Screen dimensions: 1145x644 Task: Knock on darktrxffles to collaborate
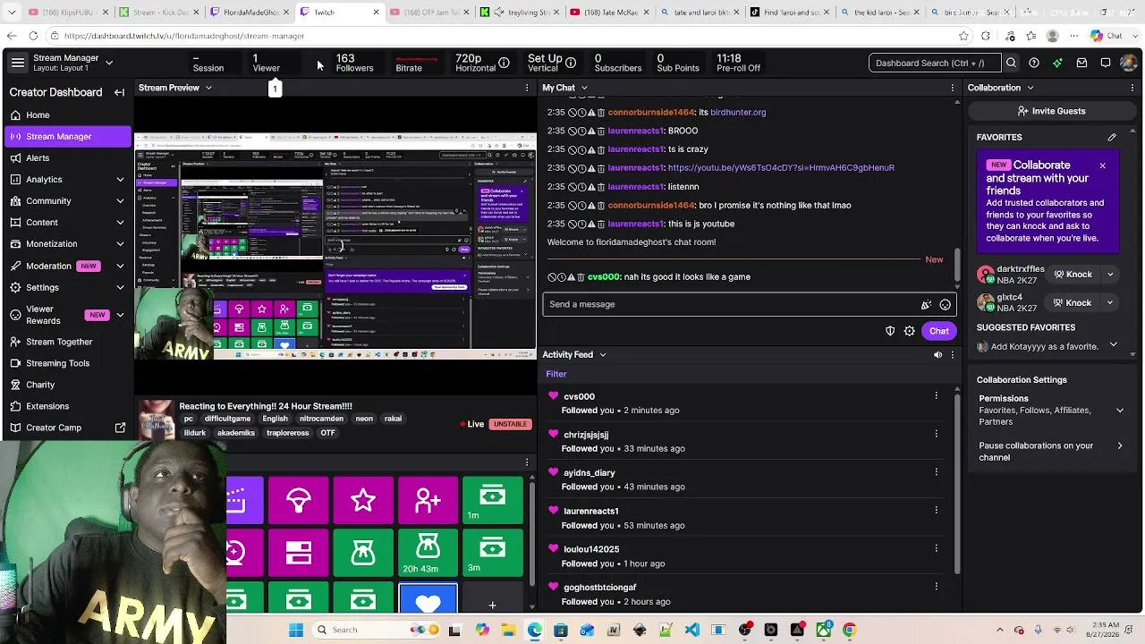pos(1073,275)
